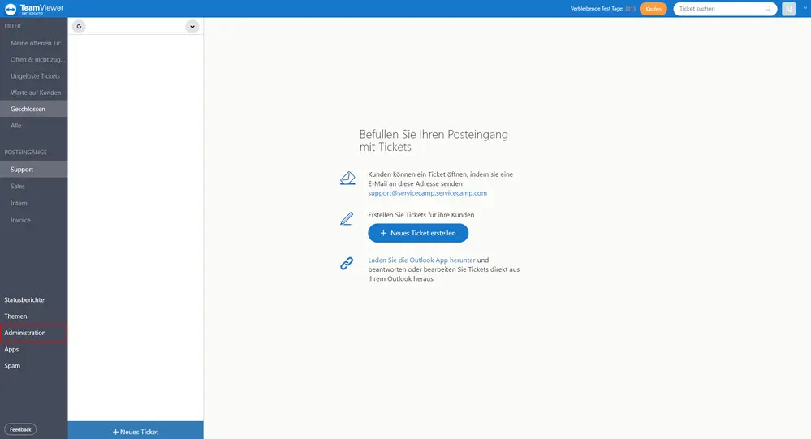Select the Offen & nicht zugewiesen filter
The height and width of the screenshot is (439, 811).
click(x=33, y=59)
